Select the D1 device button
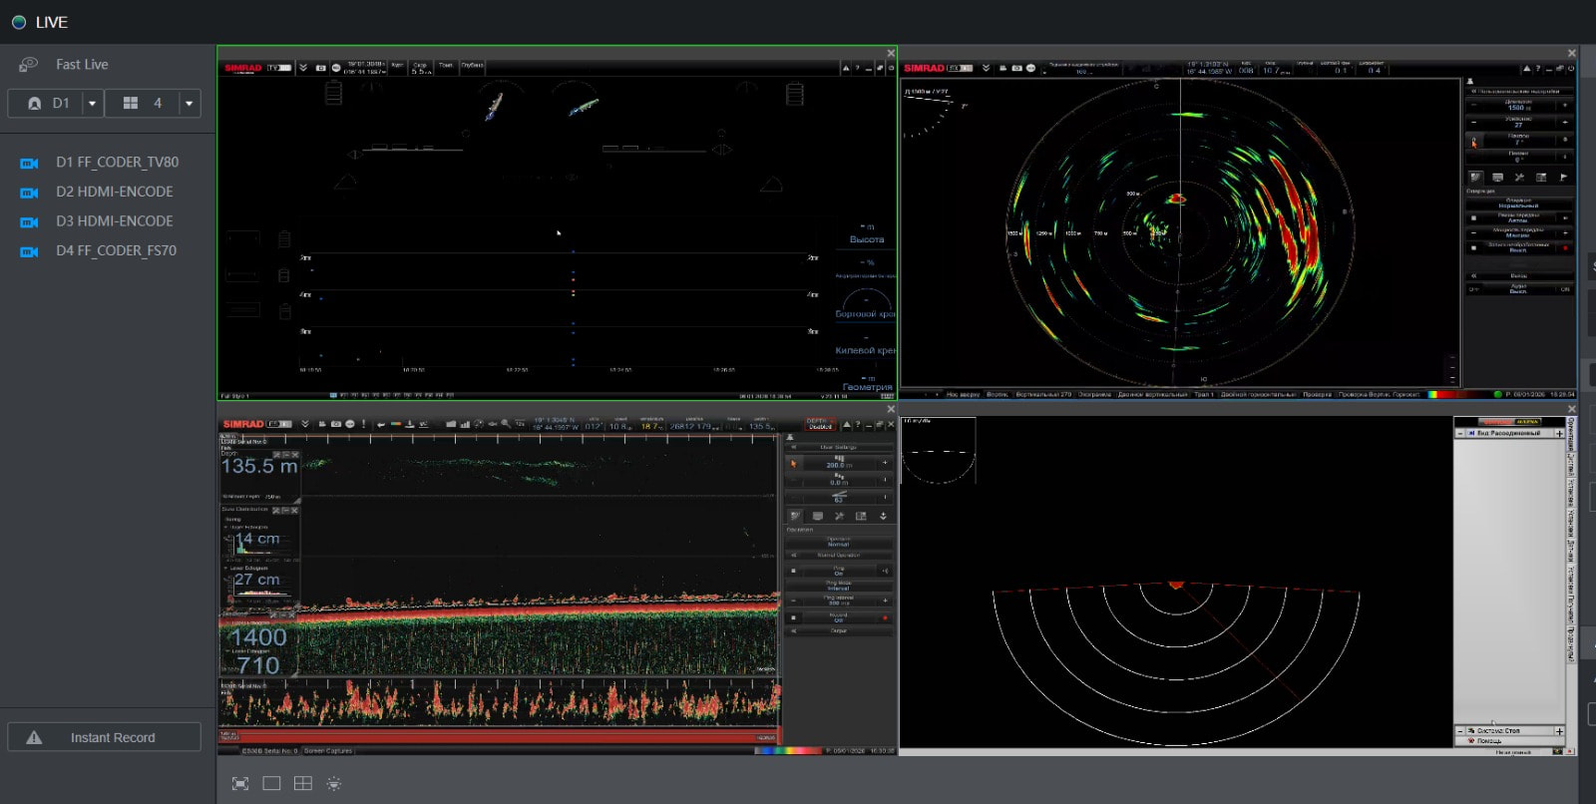 click(x=48, y=104)
